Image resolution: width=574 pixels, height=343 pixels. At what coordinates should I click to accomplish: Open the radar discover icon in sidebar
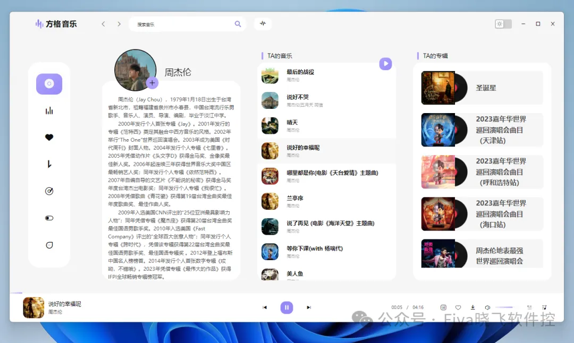coord(49,191)
